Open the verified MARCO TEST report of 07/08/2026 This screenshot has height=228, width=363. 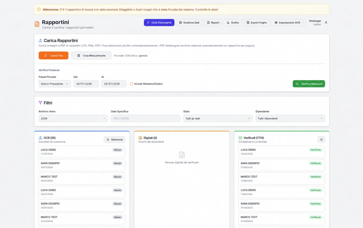pos(282,219)
